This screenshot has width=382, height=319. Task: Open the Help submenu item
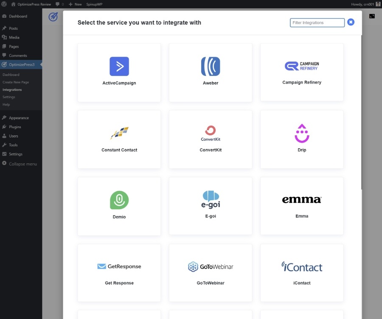pyautogui.click(x=6, y=104)
